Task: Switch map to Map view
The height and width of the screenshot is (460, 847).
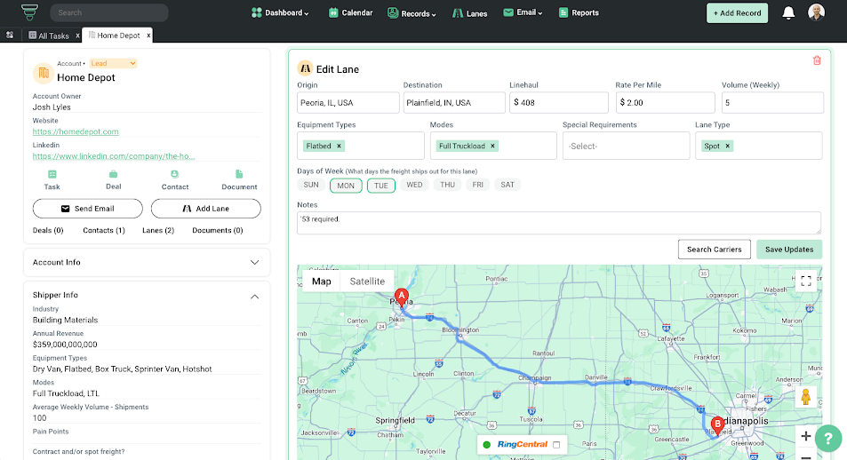Action: pyautogui.click(x=322, y=282)
